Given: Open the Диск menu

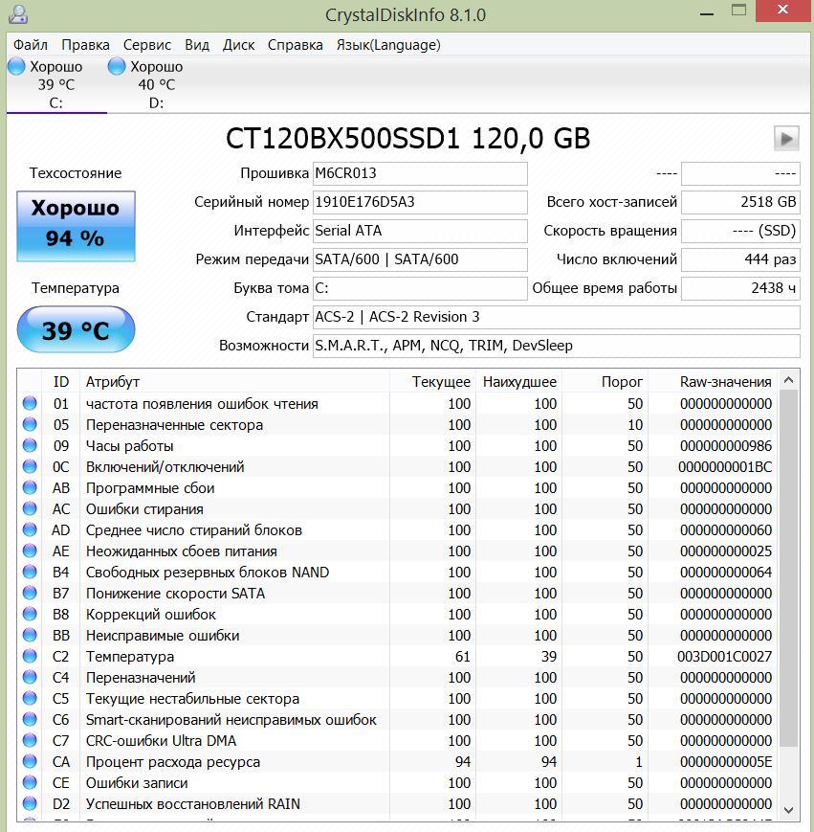Looking at the screenshot, I should point(238,45).
